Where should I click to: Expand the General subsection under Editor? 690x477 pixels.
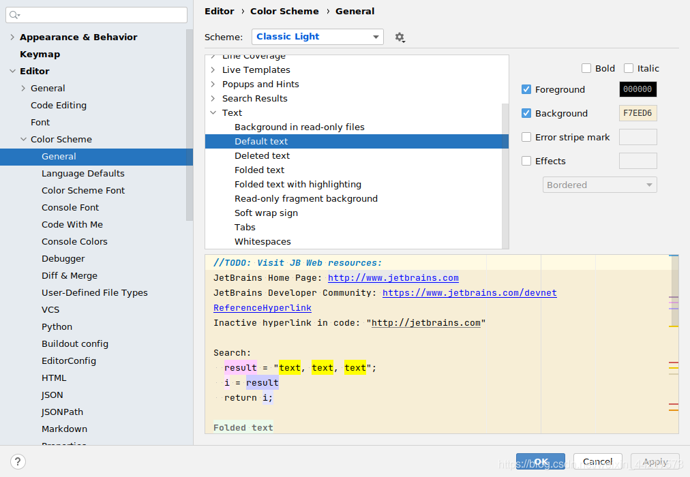tap(23, 89)
